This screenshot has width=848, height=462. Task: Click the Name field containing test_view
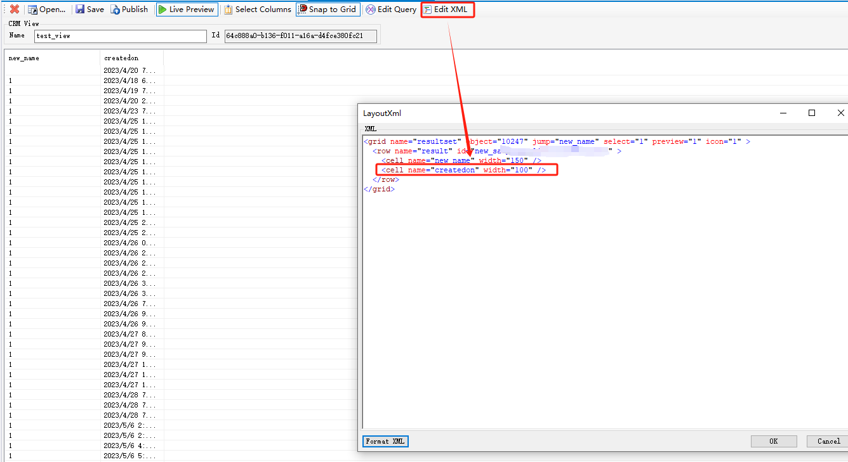(x=121, y=36)
